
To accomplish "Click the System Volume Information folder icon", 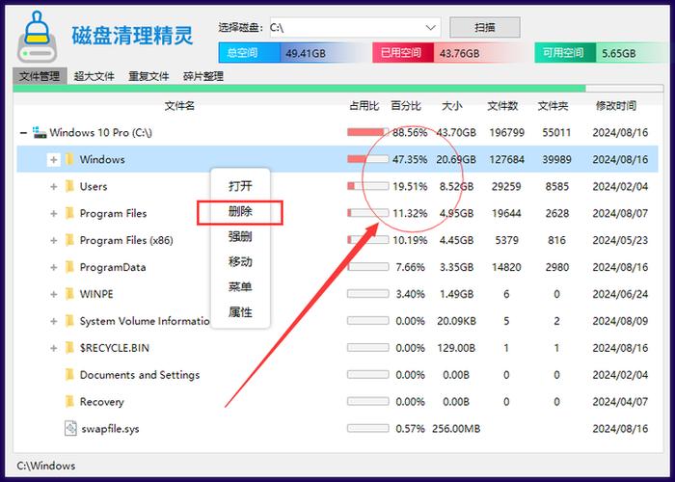I will click(x=69, y=321).
